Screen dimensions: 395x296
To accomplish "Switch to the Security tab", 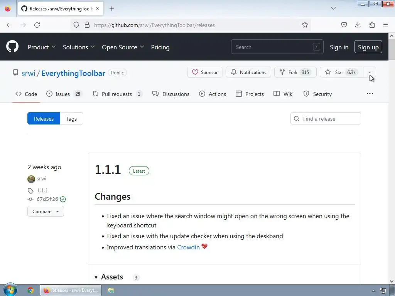I will 317,94.
